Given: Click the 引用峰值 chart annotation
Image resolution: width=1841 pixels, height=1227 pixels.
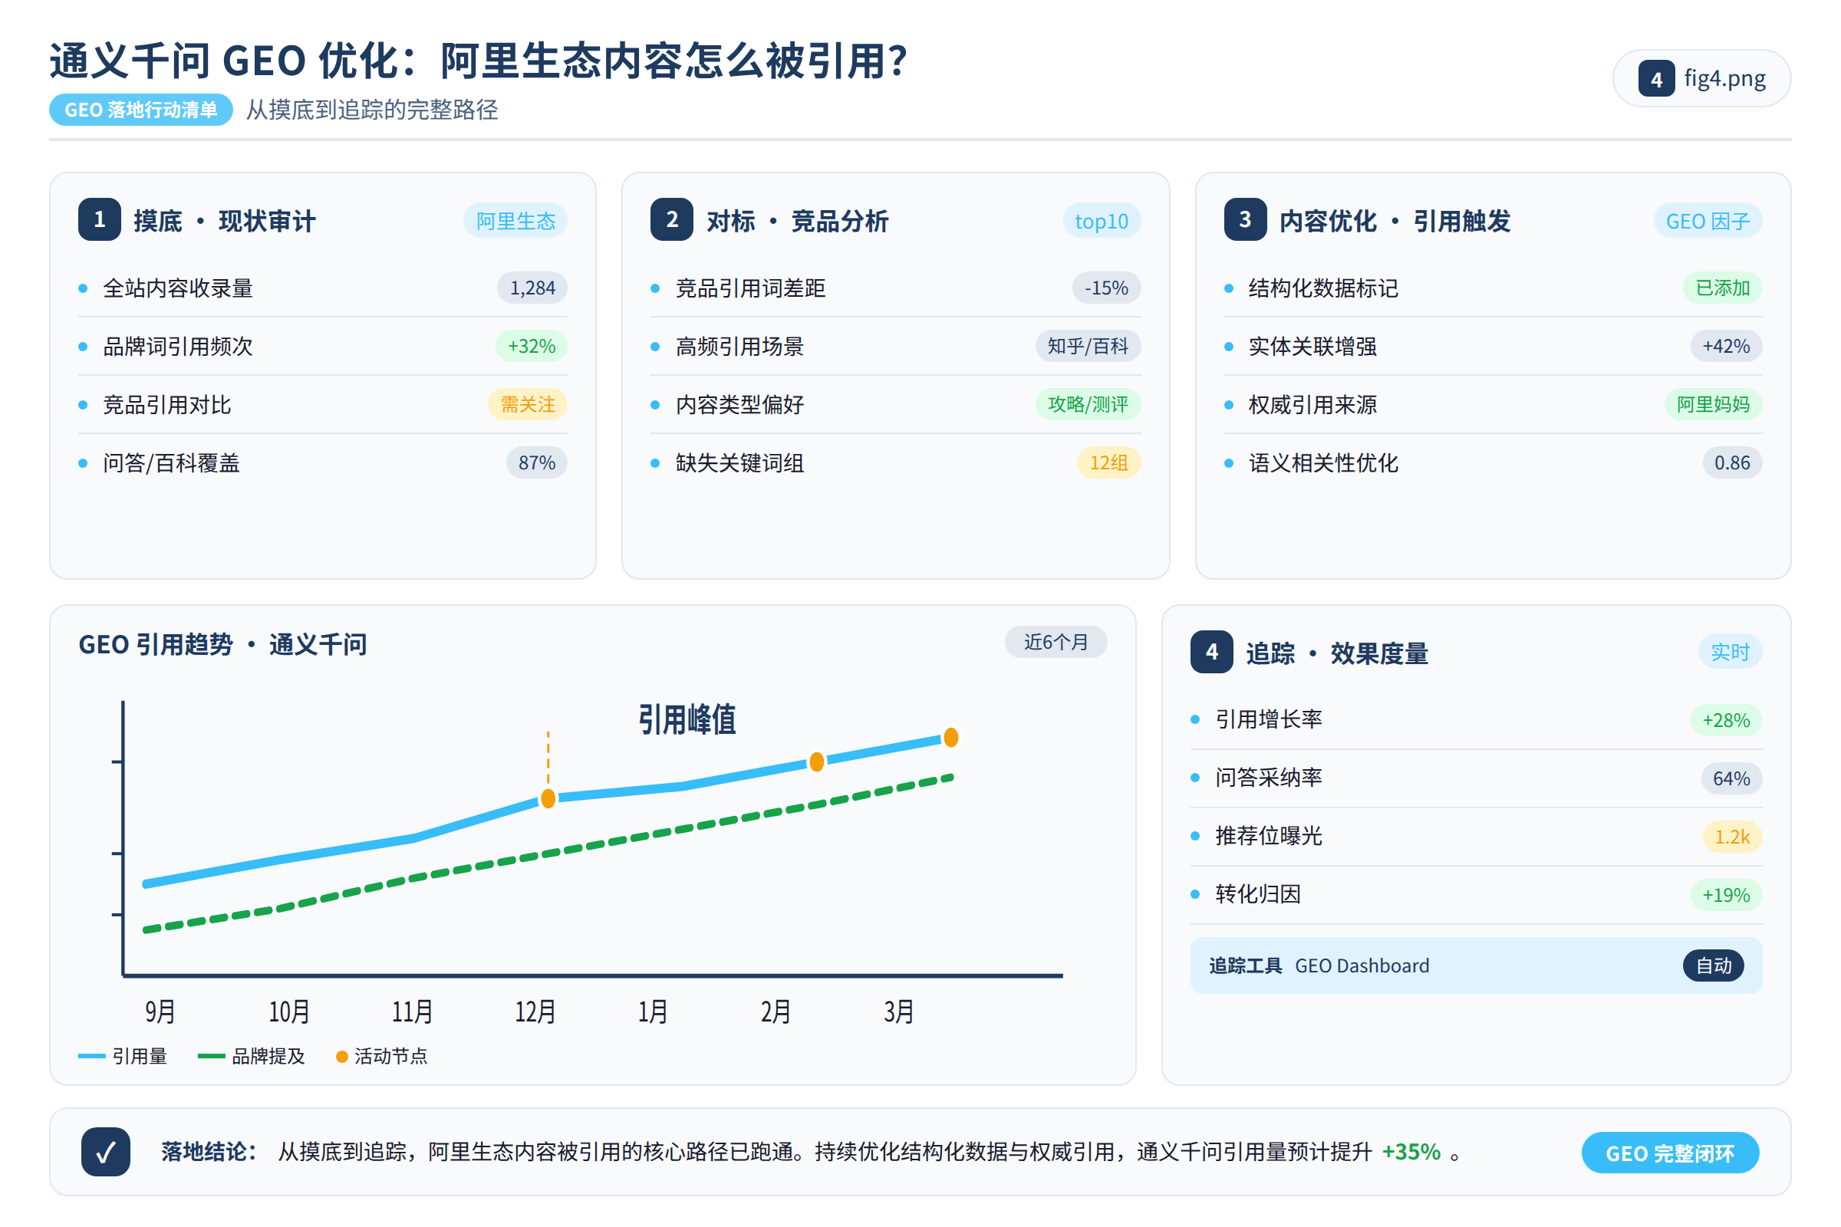Looking at the screenshot, I should [687, 719].
